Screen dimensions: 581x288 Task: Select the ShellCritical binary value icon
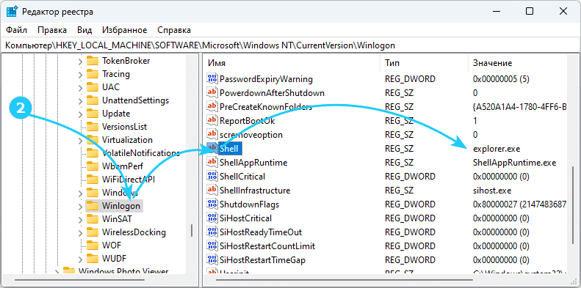[212, 177]
